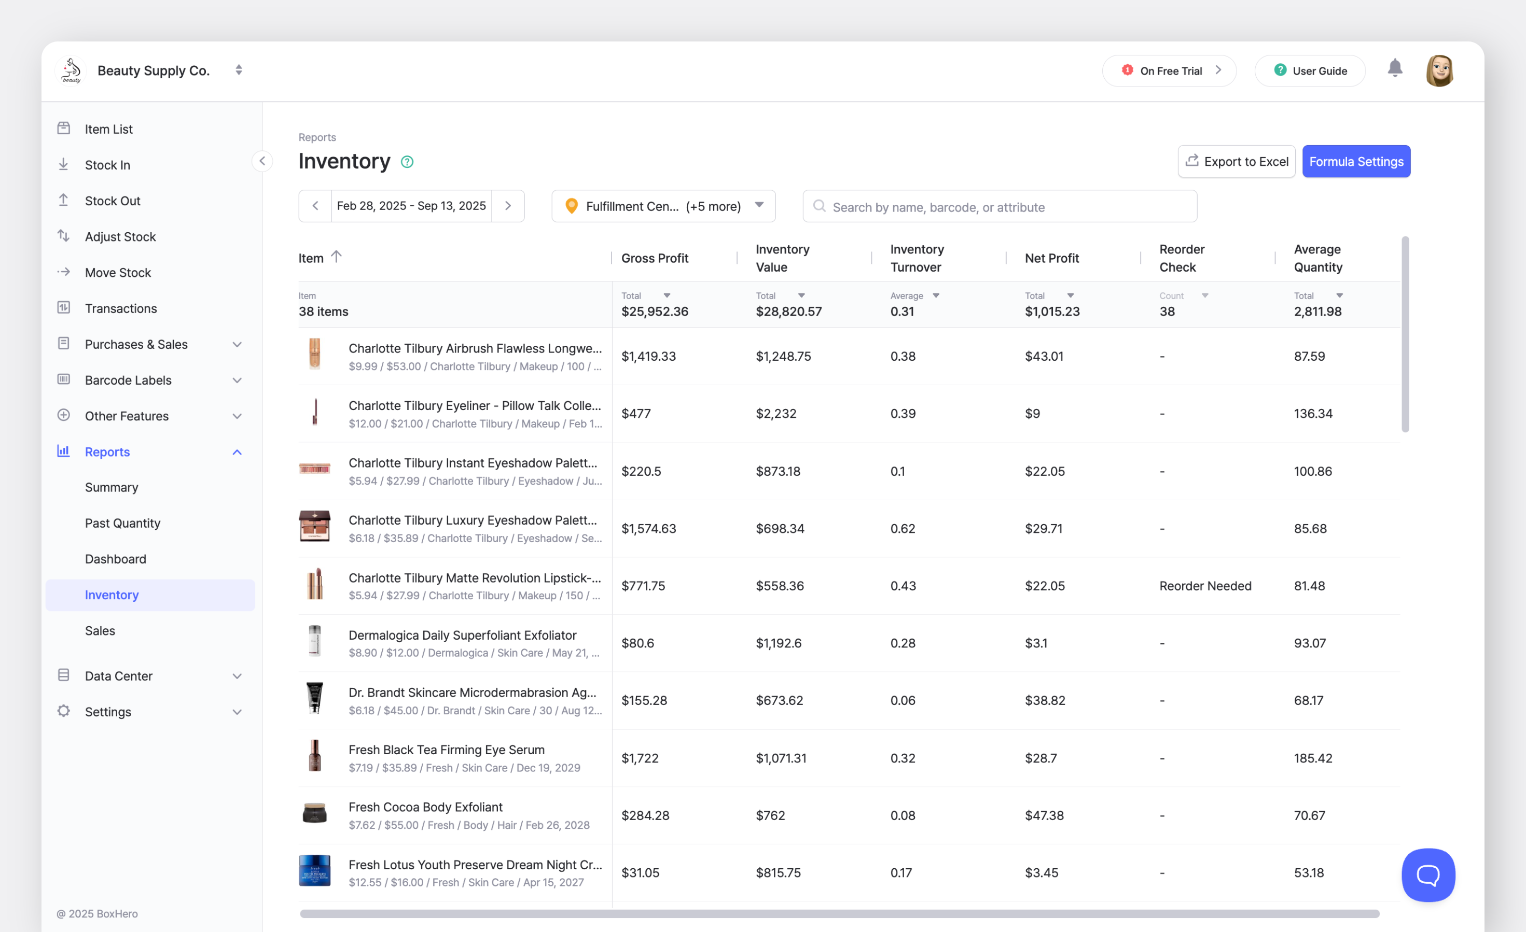Viewport: 1526px width, 932px height.
Task: Click the Export to Excel button
Action: [1236, 162]
